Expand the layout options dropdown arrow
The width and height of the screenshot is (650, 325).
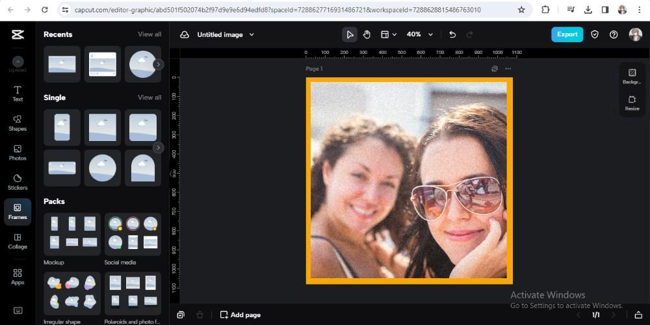click(395, 34)
